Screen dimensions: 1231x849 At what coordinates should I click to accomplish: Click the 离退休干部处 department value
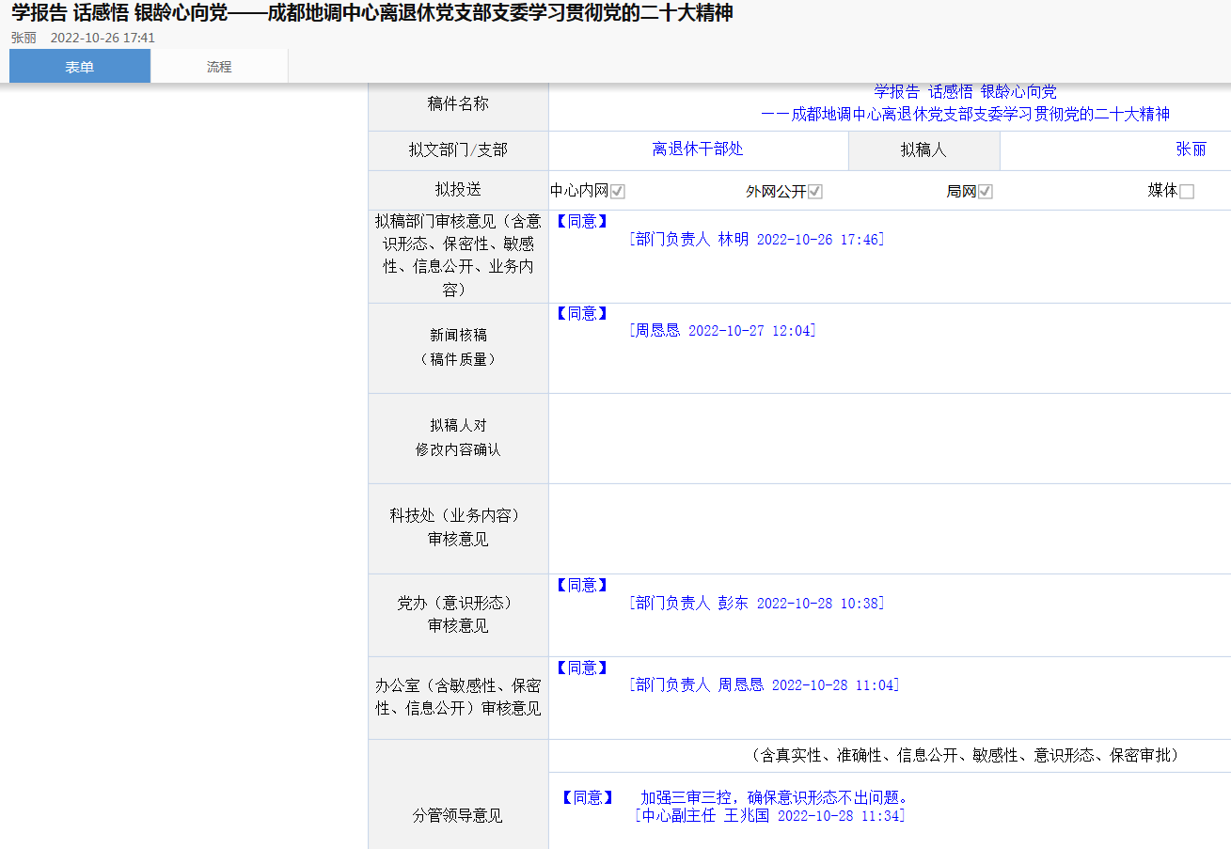click(x=698, y=149)
